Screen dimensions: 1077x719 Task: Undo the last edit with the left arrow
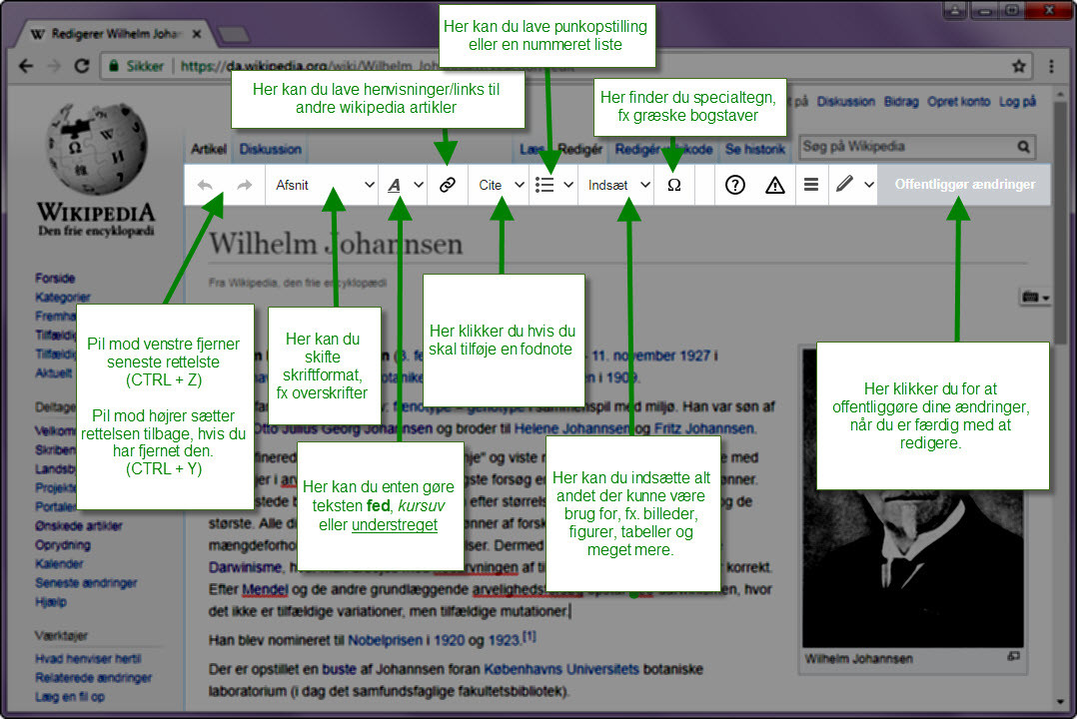[x=205, y=185]
